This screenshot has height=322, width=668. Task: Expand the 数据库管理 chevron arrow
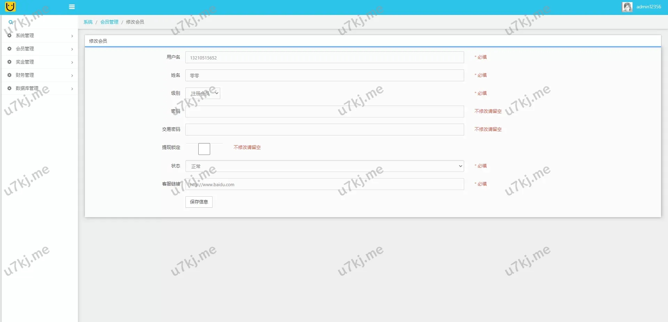pyautogui.click(x=72, y=89)
